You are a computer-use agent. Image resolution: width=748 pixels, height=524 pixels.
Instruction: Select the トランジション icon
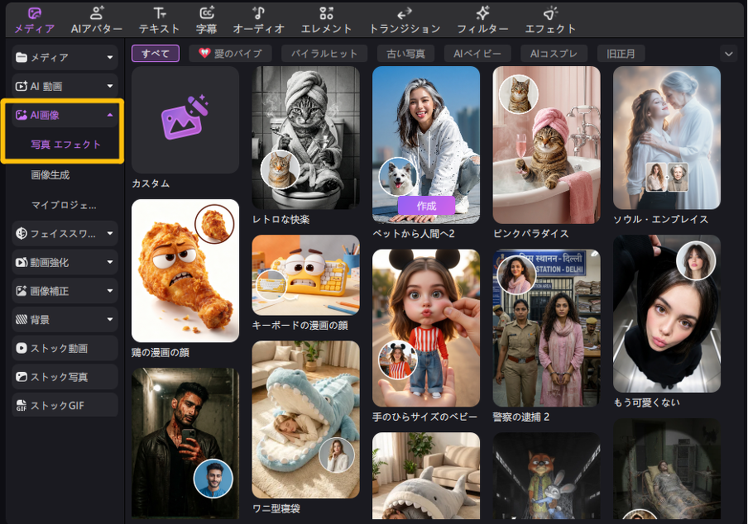(x=405, y=14)
